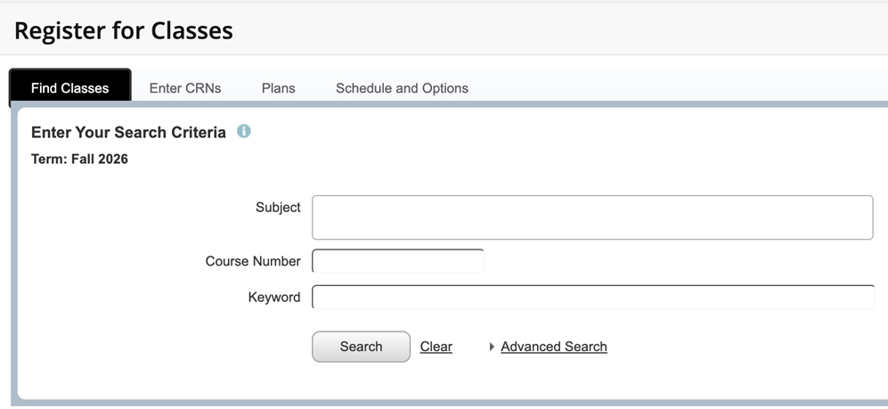The image size is (888, 409).
Task: Focus the Course Number input box
Action: point(398,261)
